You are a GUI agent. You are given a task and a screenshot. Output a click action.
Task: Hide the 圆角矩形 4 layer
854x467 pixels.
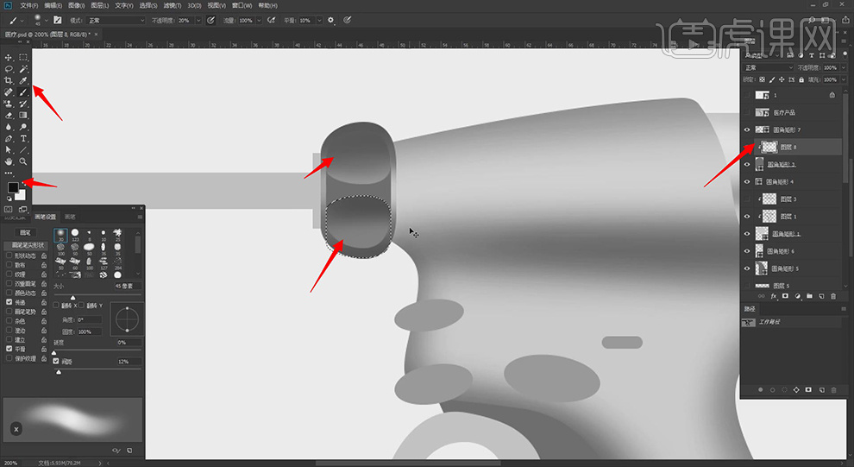(x=747, y=181)
